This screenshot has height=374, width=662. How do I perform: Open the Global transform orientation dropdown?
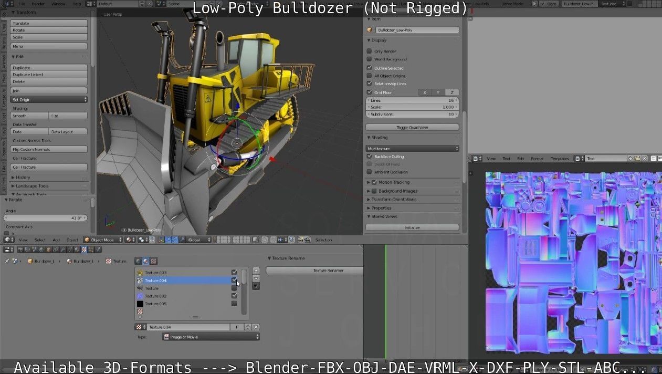pyautogui.click(x=198, y=240)
